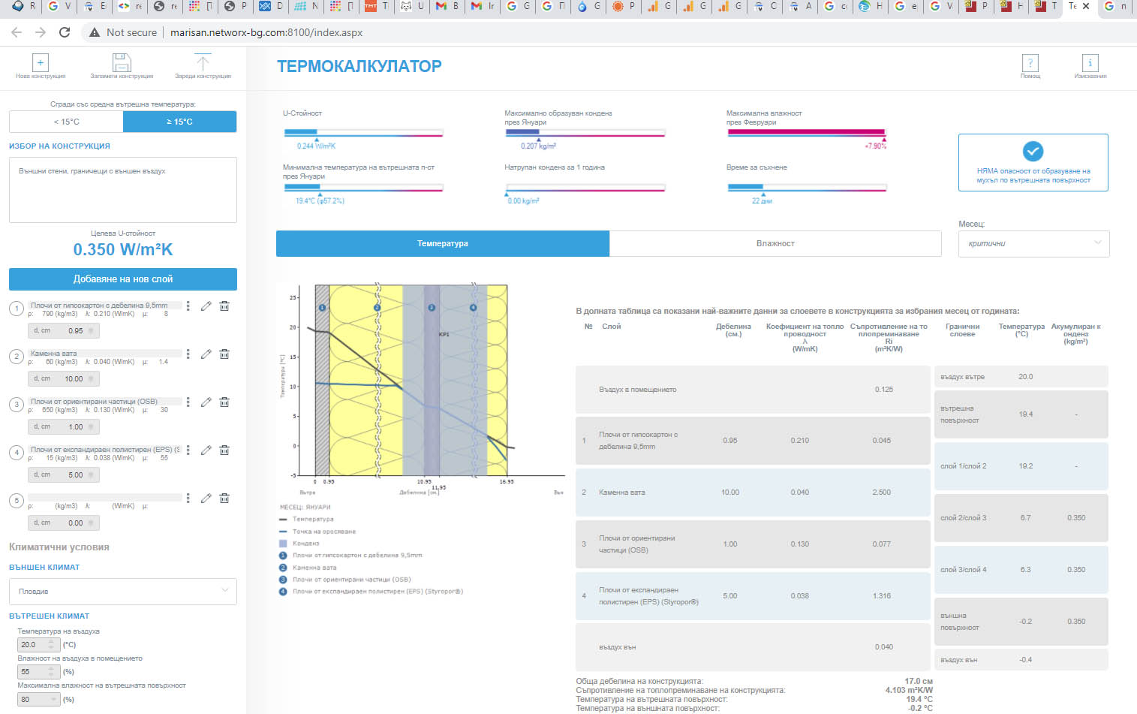Open the maximum surface humidity dropdown (80)
Image resolution: width=1137 pixels, height=714 pixels.
pyautogui.click(x=38, y=699)
